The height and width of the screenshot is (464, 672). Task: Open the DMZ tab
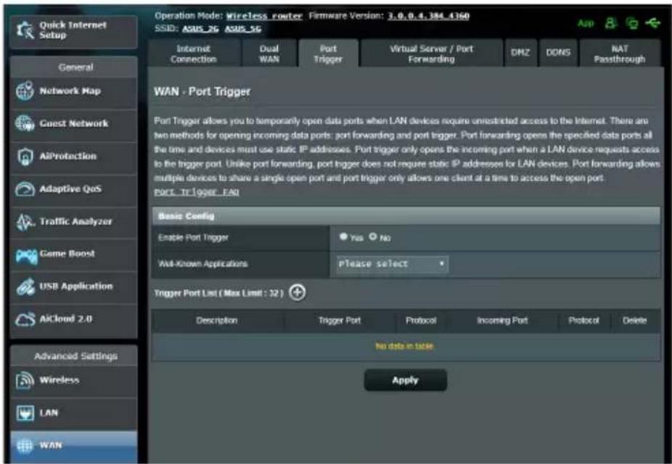tap(520, 53)
